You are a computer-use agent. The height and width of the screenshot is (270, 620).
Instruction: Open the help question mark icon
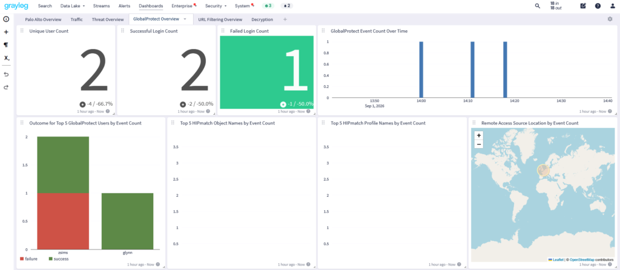click(x=598, y=6)
